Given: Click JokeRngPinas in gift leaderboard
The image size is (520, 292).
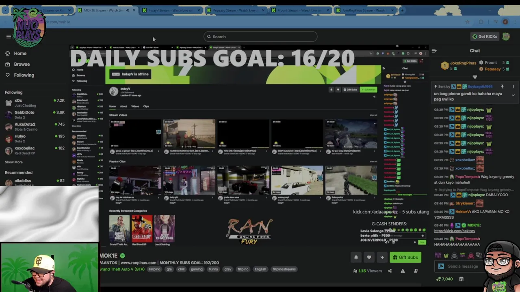Looking at the screenshot, I should tap(463, 63).
